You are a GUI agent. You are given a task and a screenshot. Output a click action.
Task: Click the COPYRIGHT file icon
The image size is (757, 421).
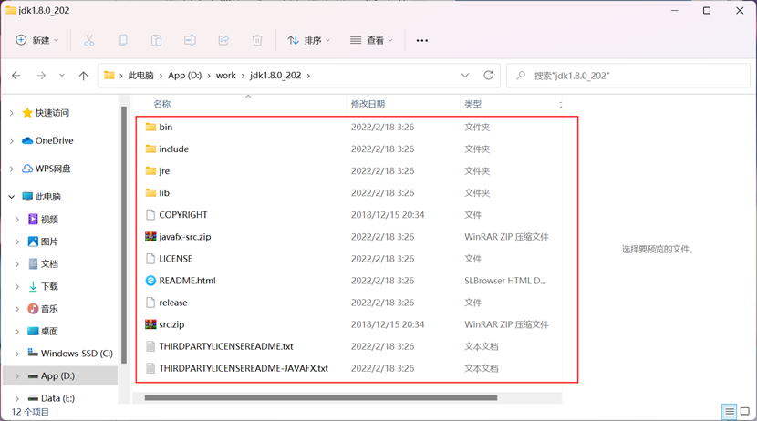[150, 214]
